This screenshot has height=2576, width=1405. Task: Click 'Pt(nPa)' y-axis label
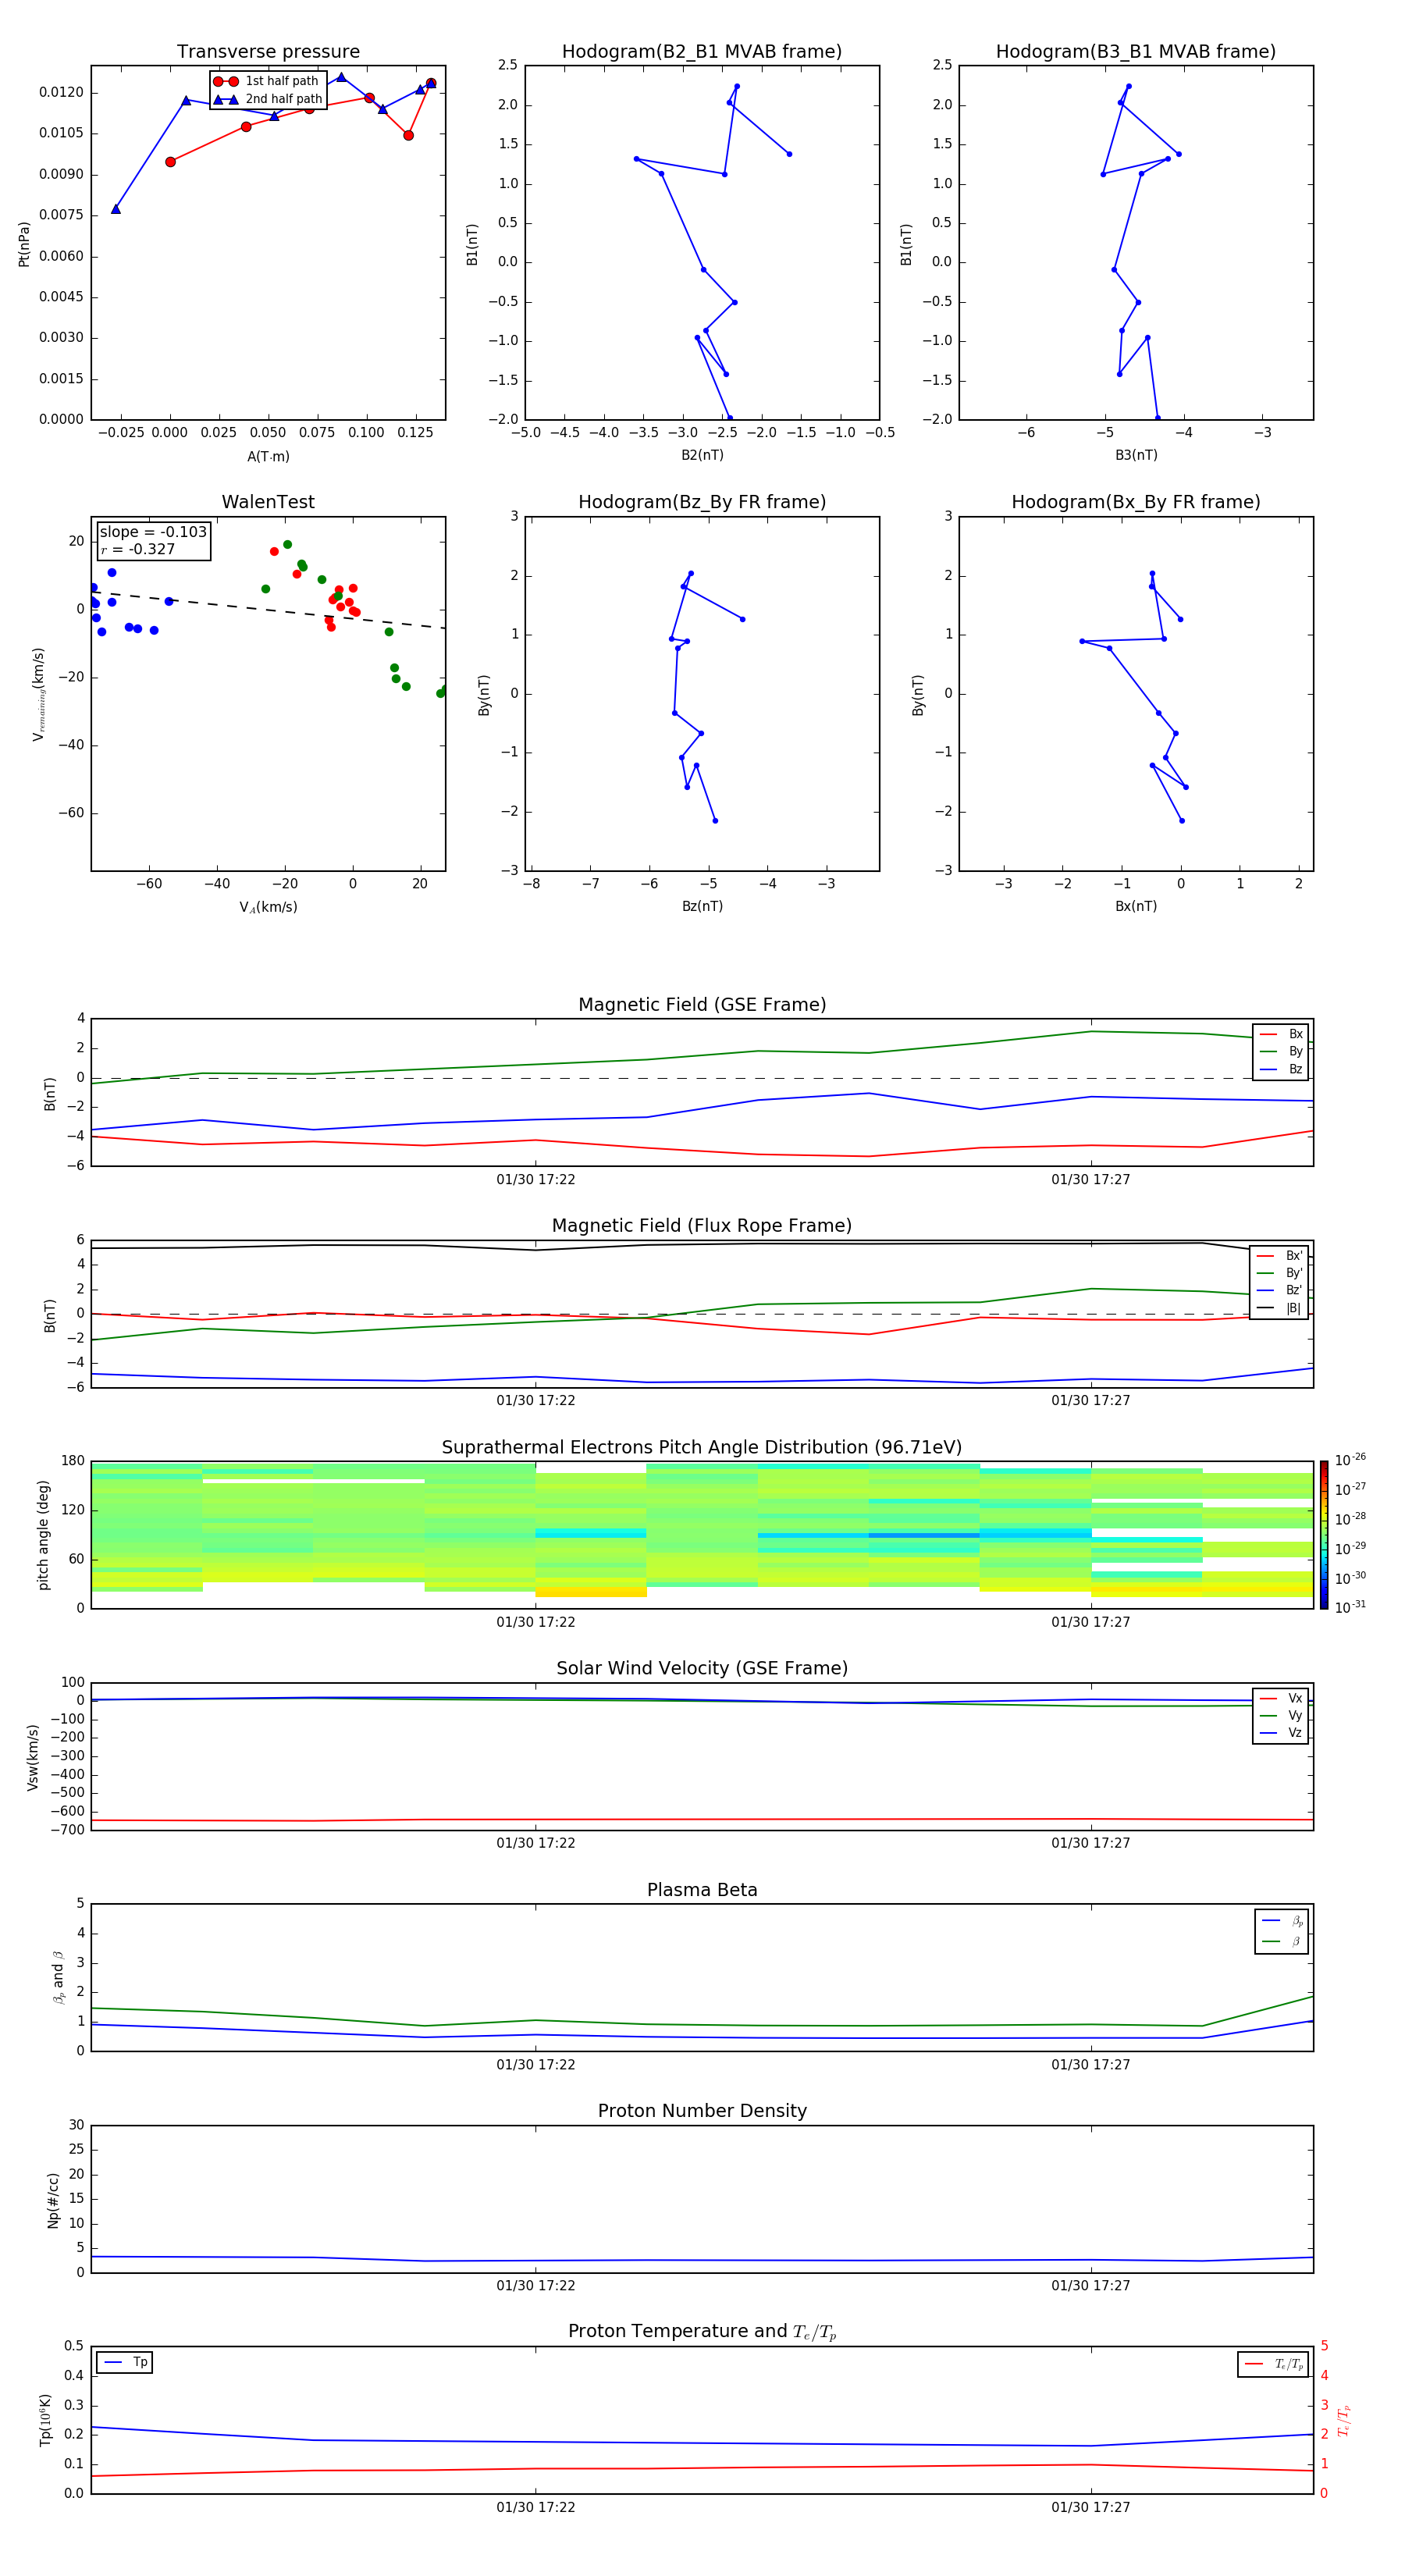click(24, 244)
